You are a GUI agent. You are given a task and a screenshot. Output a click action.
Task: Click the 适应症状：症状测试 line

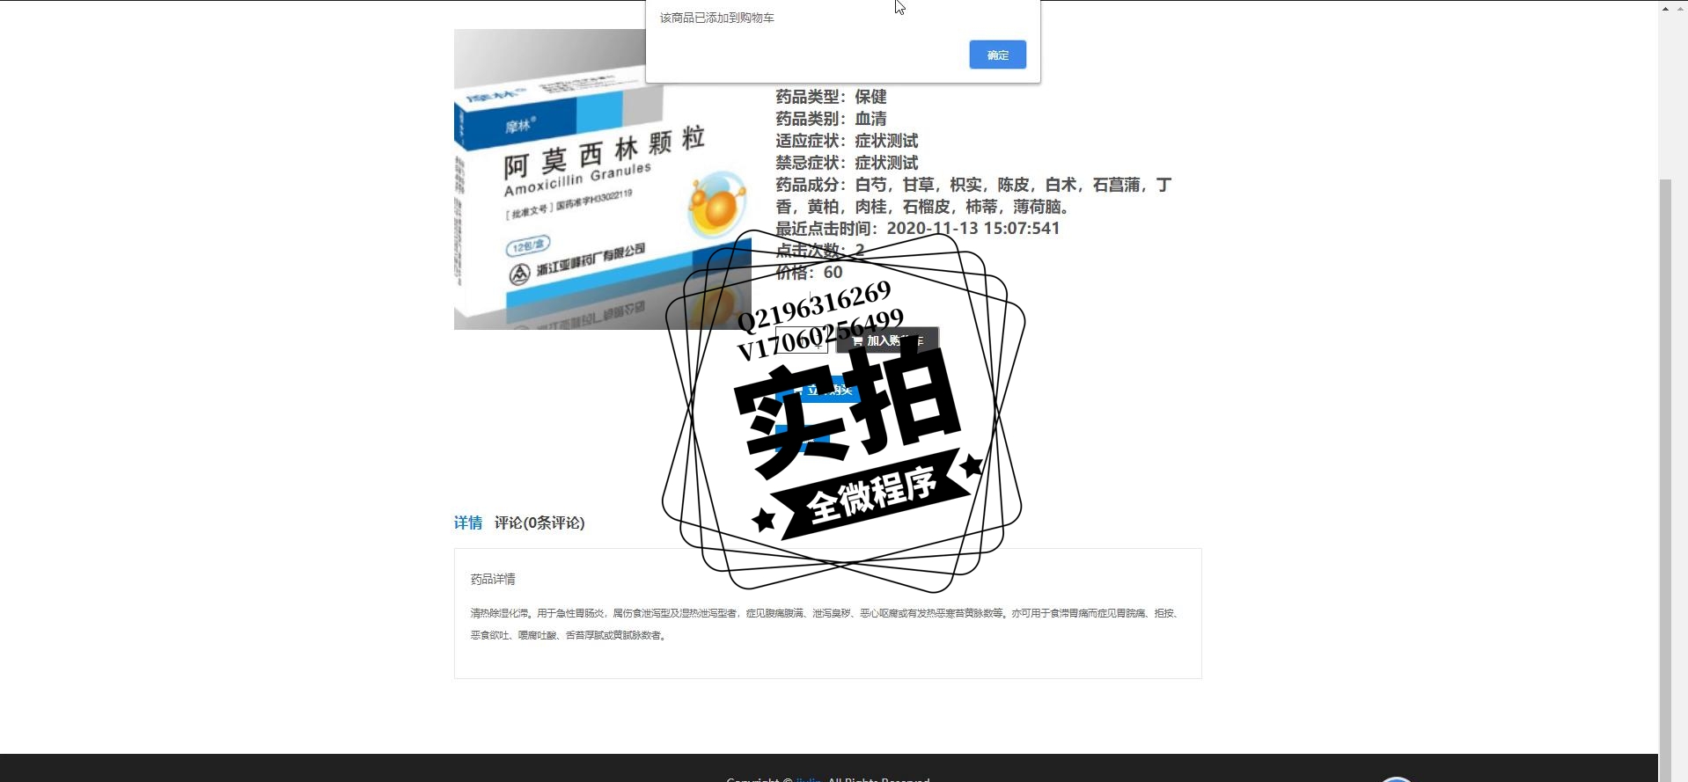point(847,141)
